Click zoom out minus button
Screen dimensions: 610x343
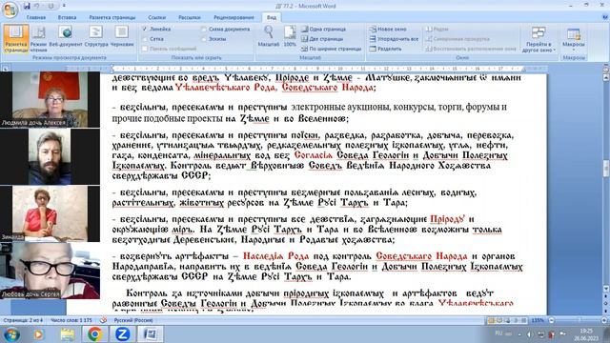click(551, 320)
